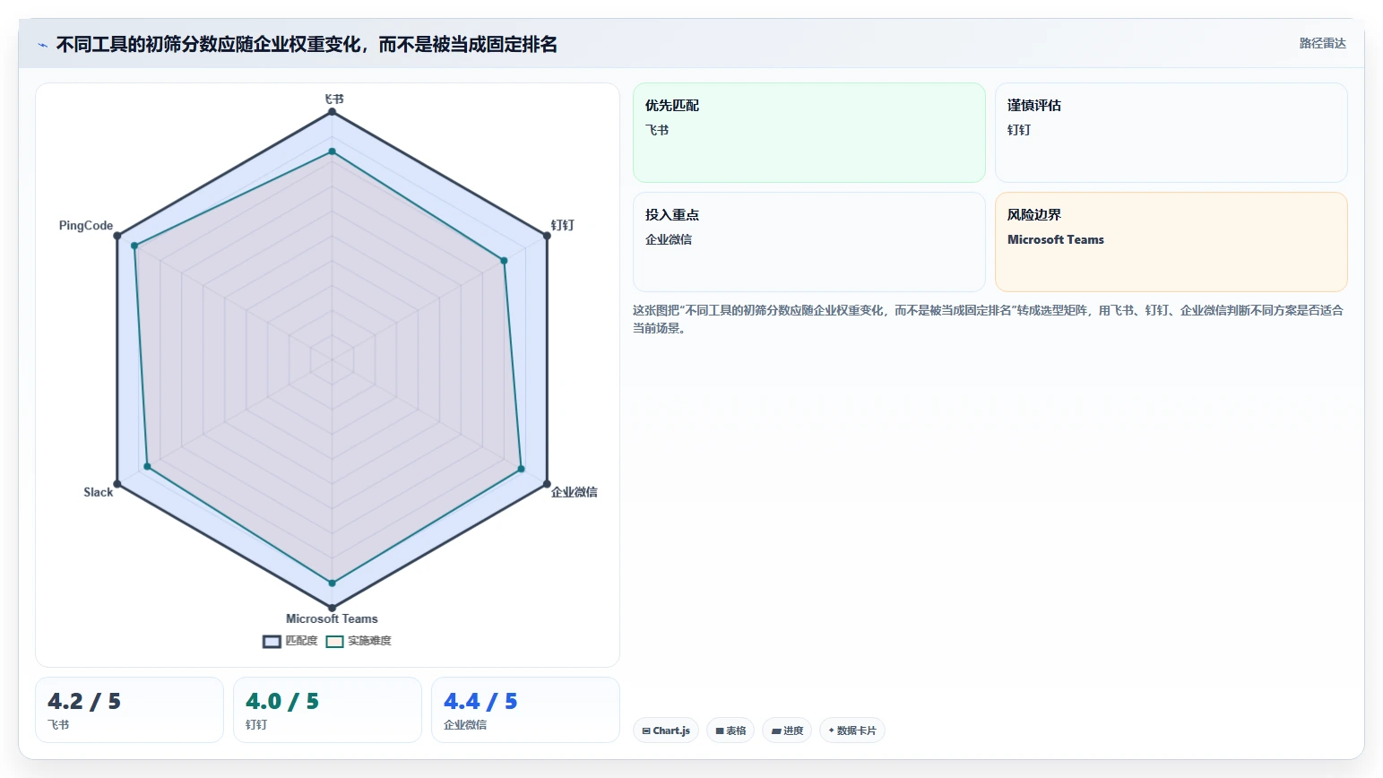Open the 4.2 / 5 飞书 score card
The width and height of the screenshot is (1383, 778).
coord(129,710)
